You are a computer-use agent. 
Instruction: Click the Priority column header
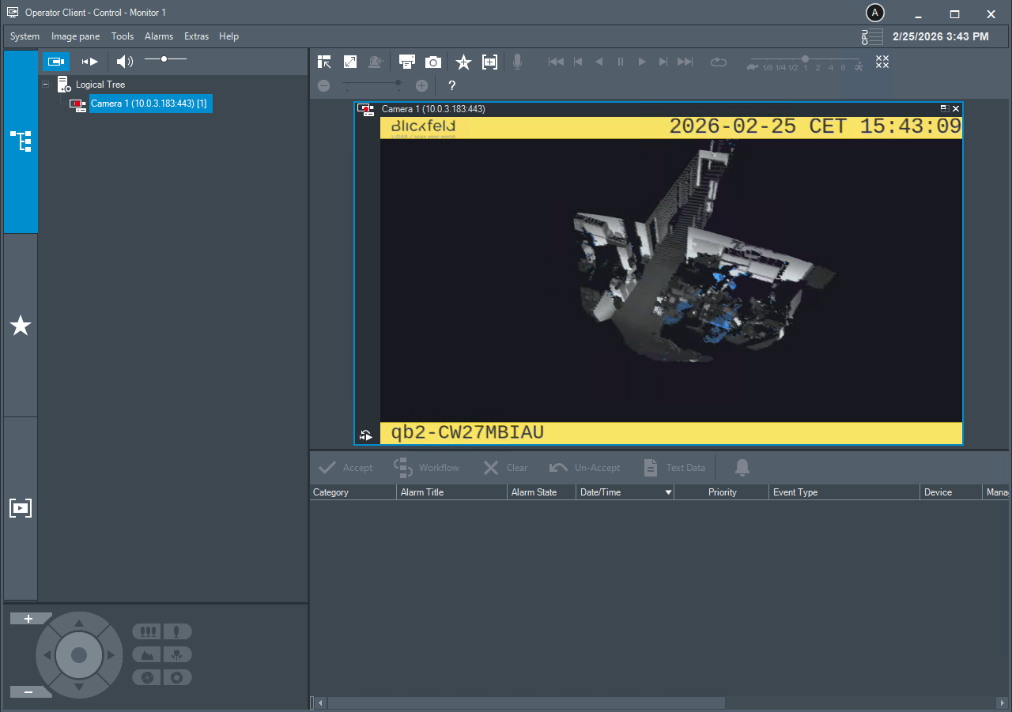(722, 492)
